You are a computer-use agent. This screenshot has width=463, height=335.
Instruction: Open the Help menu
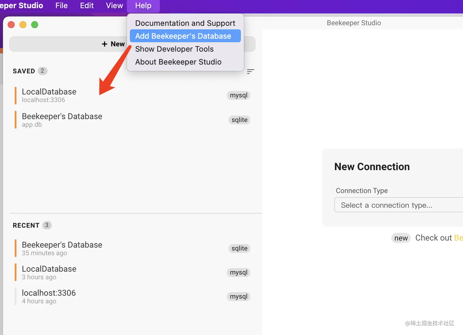coord(143,6)
